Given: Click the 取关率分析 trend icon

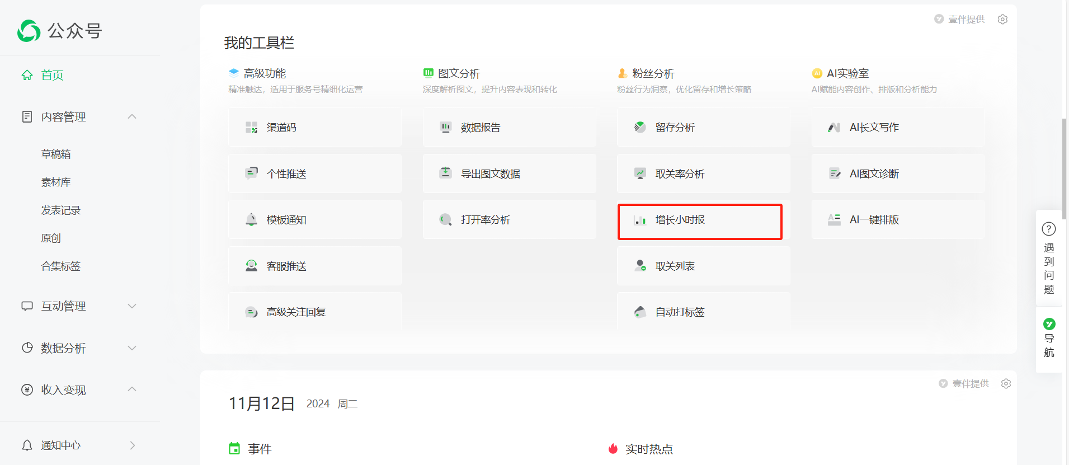Looking at the screenshot, I should (x=640, y=173).
